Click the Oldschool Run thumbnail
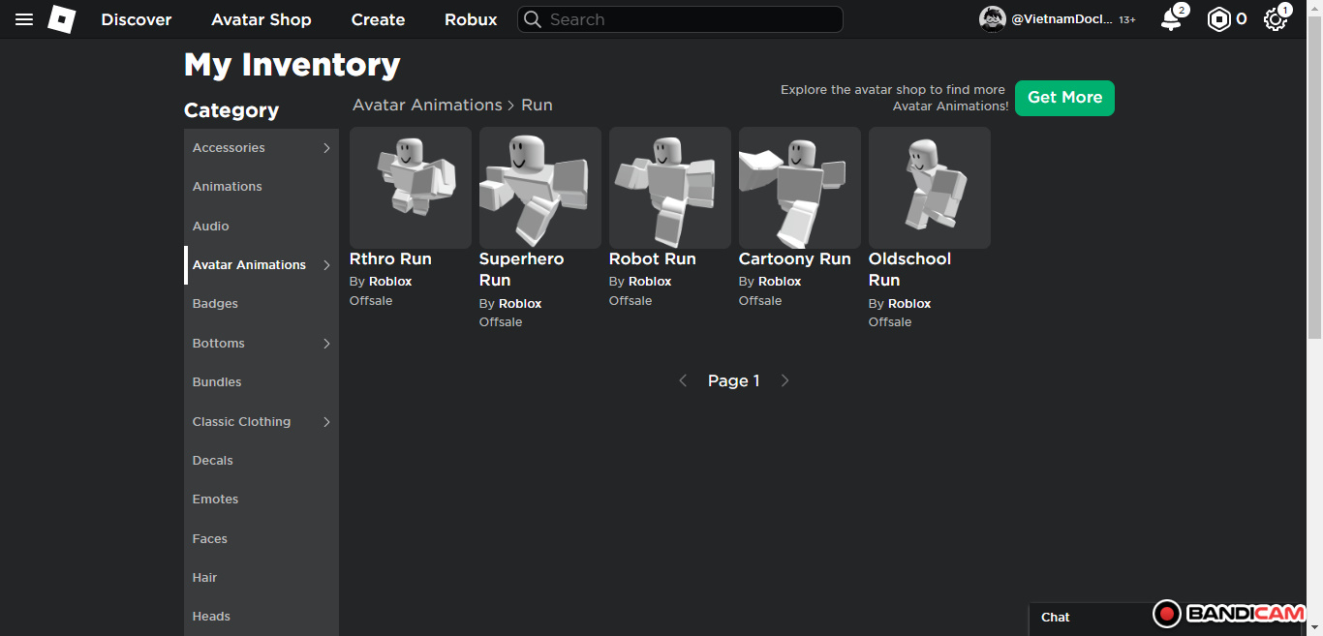 929,187
